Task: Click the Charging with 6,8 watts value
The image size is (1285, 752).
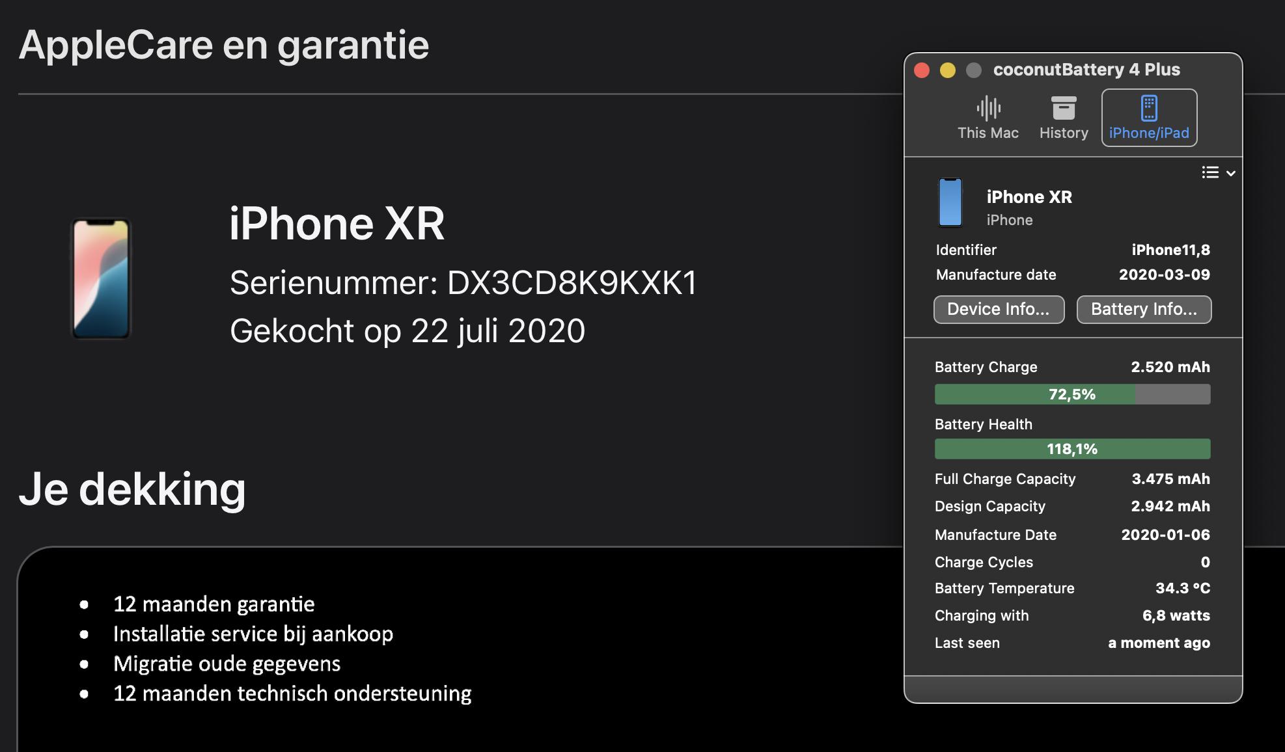Action: click(1176, 615)
